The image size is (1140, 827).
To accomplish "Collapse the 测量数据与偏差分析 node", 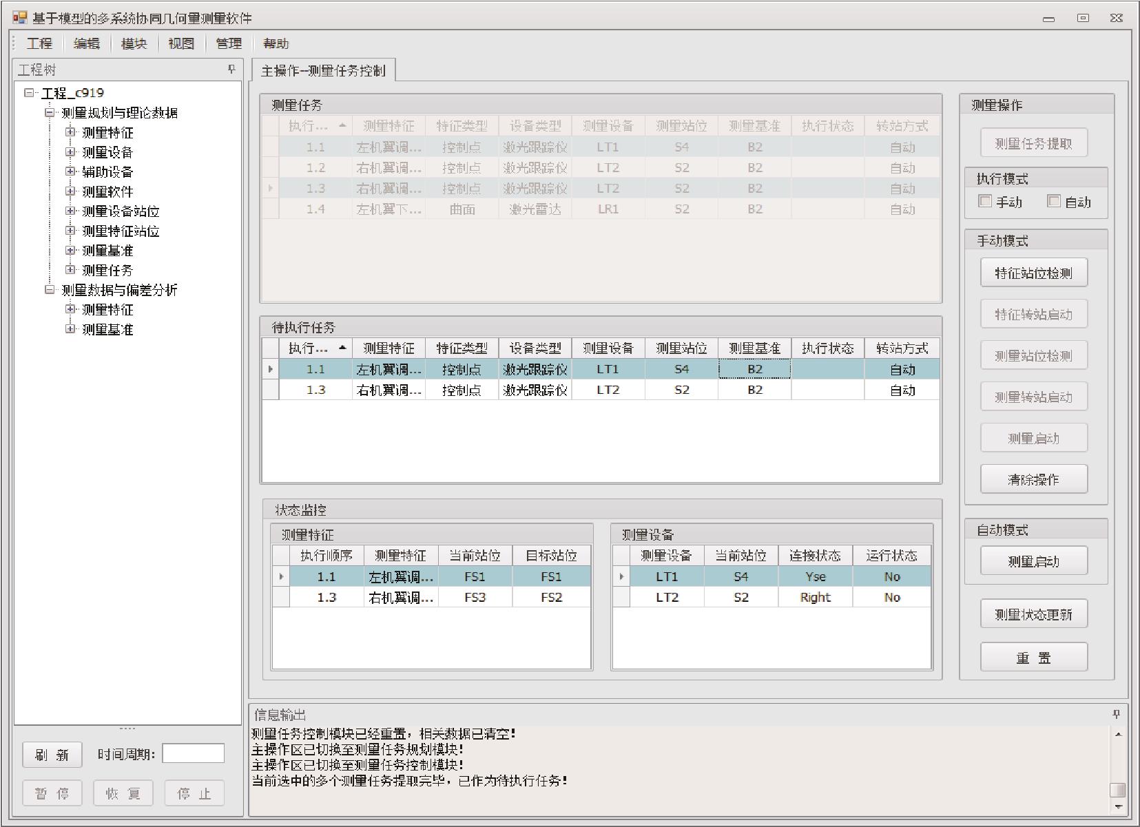I will click(50, 290).
